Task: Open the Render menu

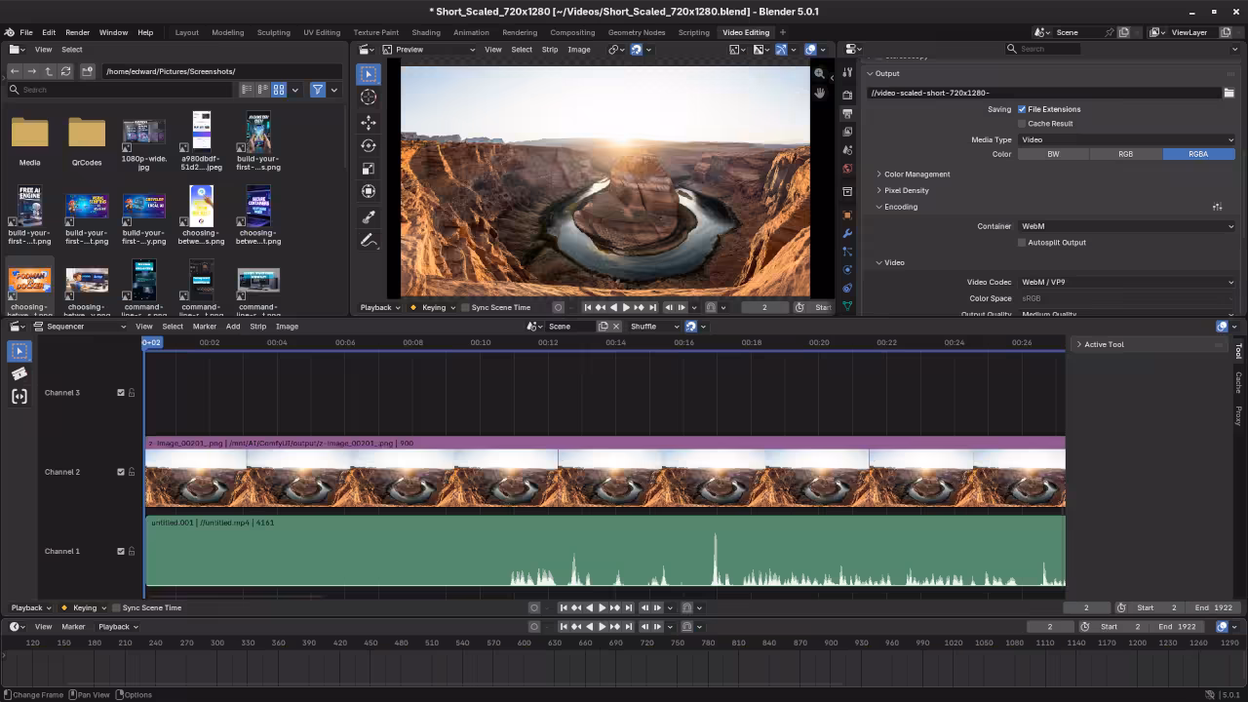Action: point(77,32)
